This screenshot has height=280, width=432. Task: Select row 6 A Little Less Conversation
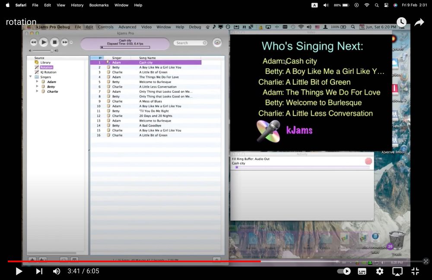coord(156,87)
